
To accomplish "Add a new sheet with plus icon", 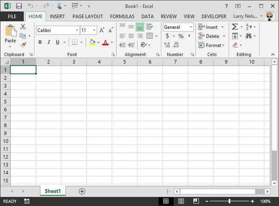I will tap(82, 191).
